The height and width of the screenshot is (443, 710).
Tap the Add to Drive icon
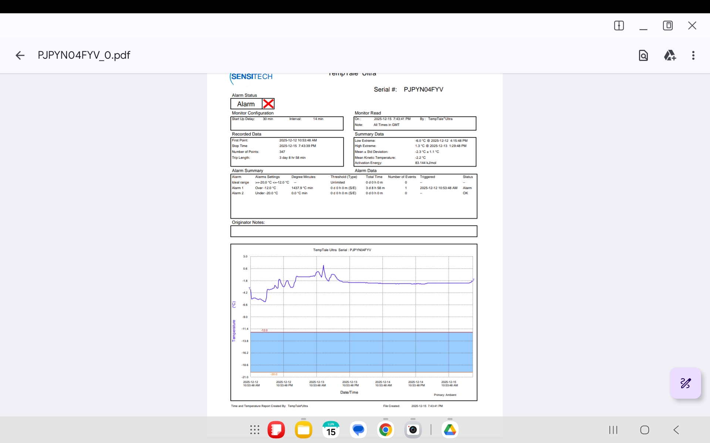[670, 55]
